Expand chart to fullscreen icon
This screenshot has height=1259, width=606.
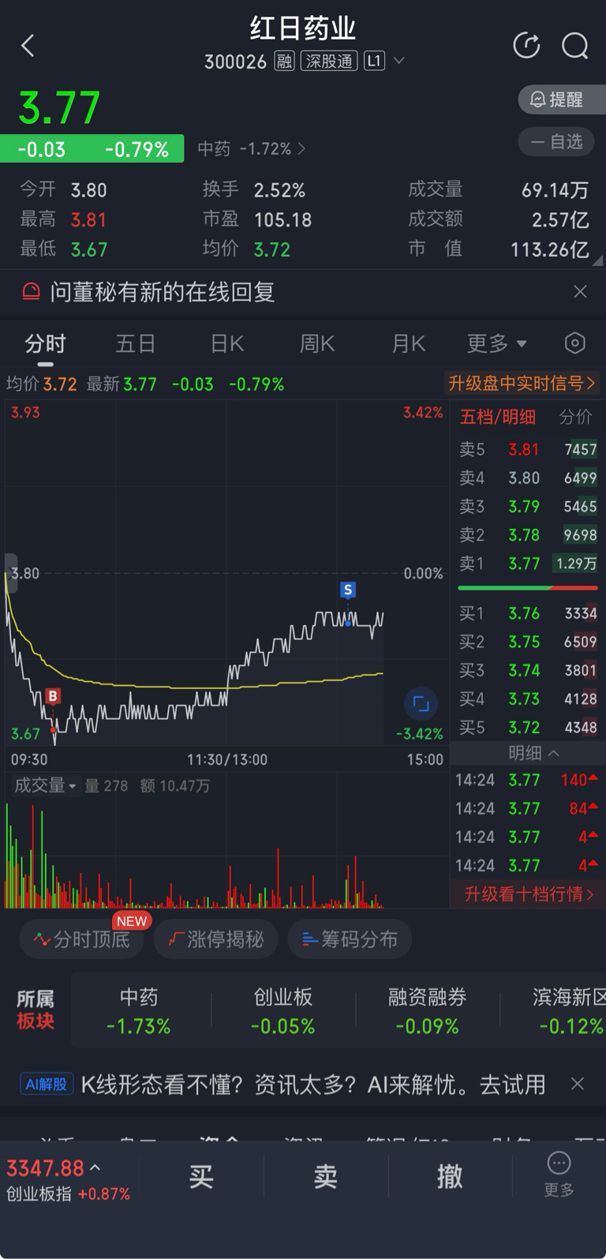[421, 703]
